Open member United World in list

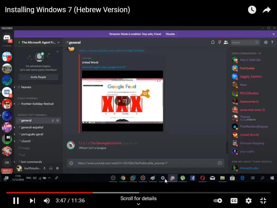click(x=249, y=135)
